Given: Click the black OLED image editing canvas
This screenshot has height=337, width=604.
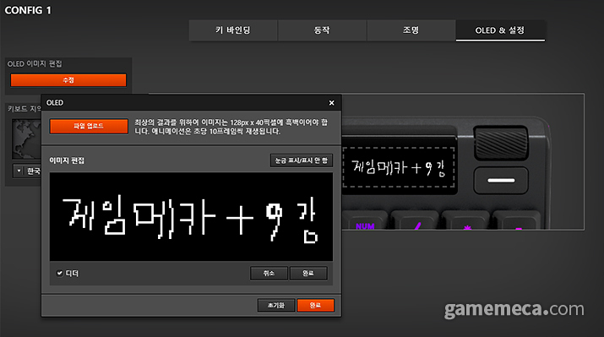Looking at the screenshot, I should [x=191, y=217].
